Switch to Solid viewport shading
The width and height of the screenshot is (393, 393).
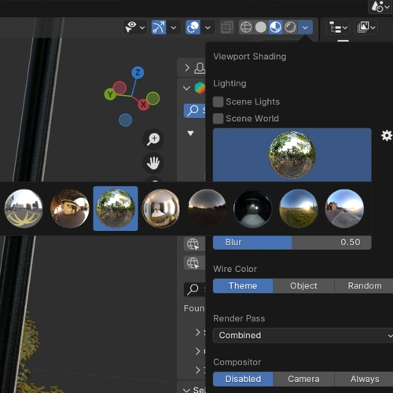pyautogui.click(x=261, y=28)
